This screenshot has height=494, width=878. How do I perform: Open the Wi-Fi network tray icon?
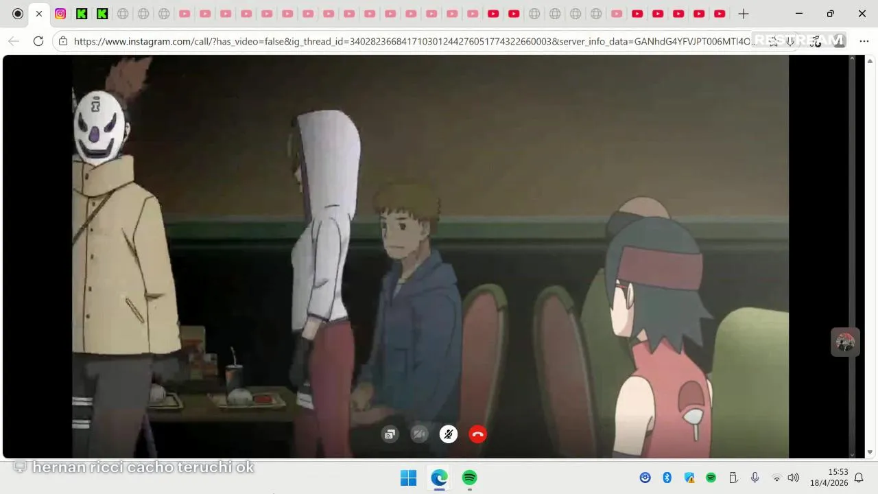click(x=776, y=478)
